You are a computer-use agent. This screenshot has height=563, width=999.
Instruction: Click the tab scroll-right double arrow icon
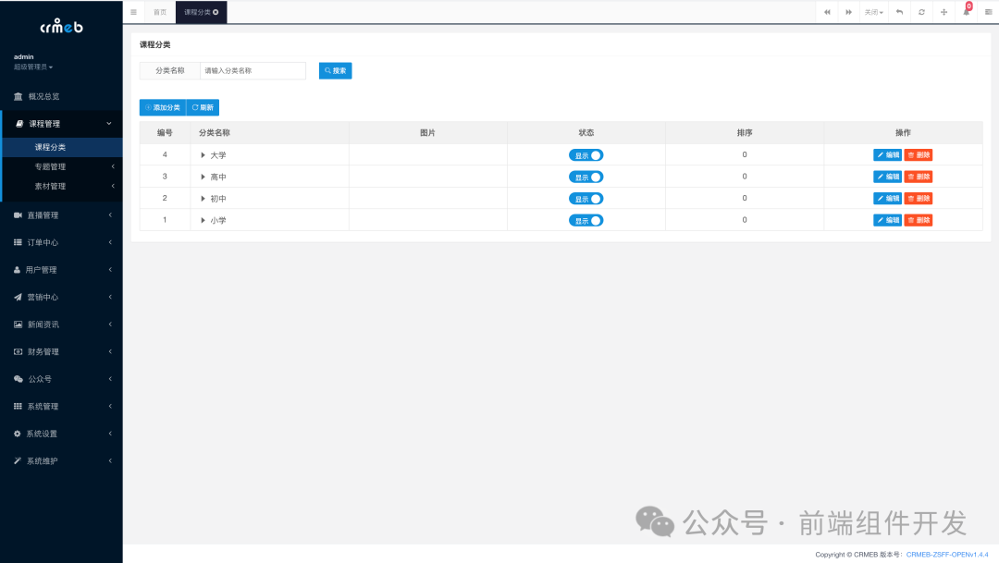pyautogui.click(x=848, y=12)
